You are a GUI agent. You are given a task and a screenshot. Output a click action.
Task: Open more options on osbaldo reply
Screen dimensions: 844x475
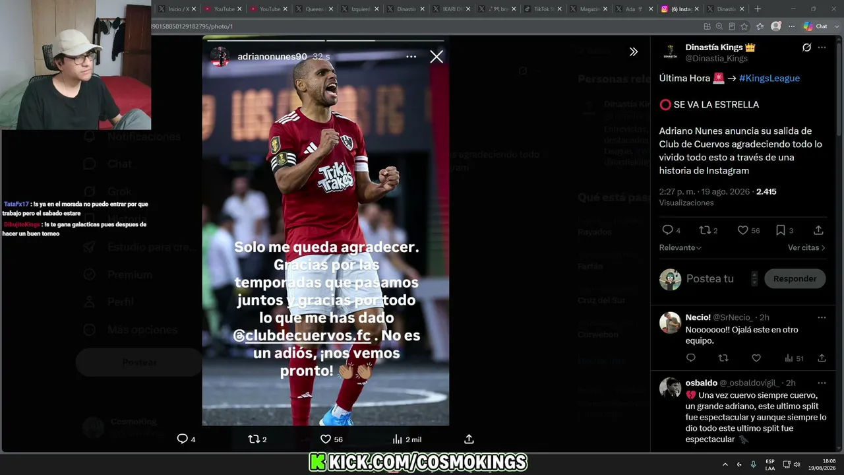coord(822,383)
